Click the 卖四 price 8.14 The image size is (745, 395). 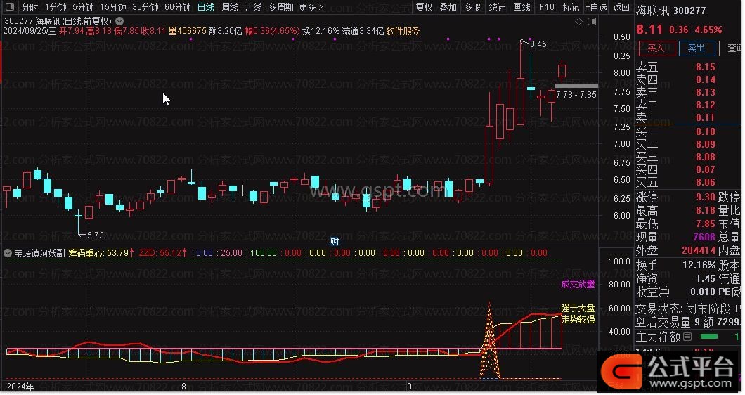705,80
